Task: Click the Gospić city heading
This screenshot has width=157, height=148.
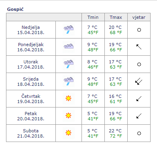Action: tap(15, 9)
